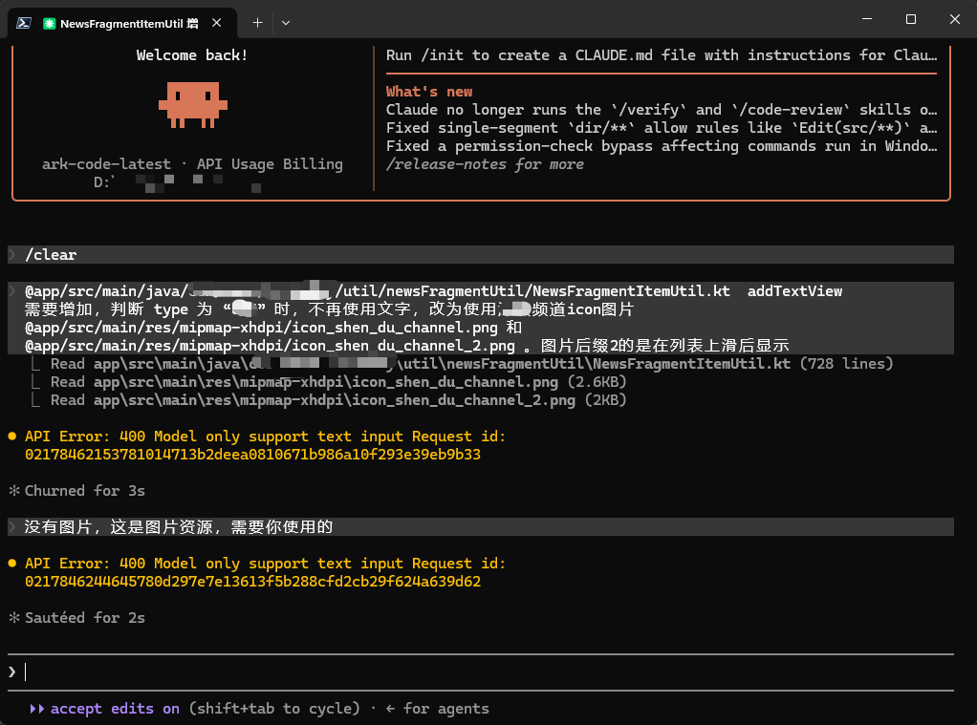Click the 'accept edits on' mode indicator
977x725 pixels.
point(115,709)
